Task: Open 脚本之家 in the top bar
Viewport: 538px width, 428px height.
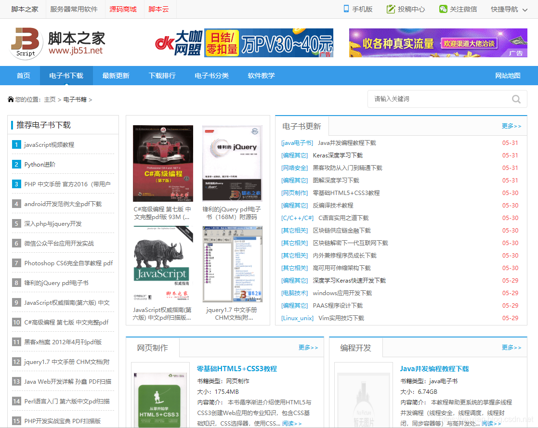Action: pos(25,9)
